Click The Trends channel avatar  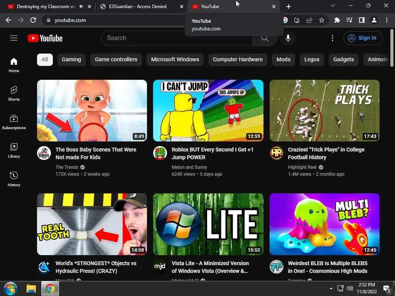pos(44,153)
